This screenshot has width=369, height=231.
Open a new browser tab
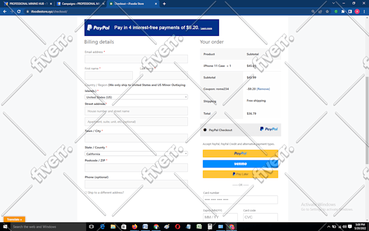164,4
